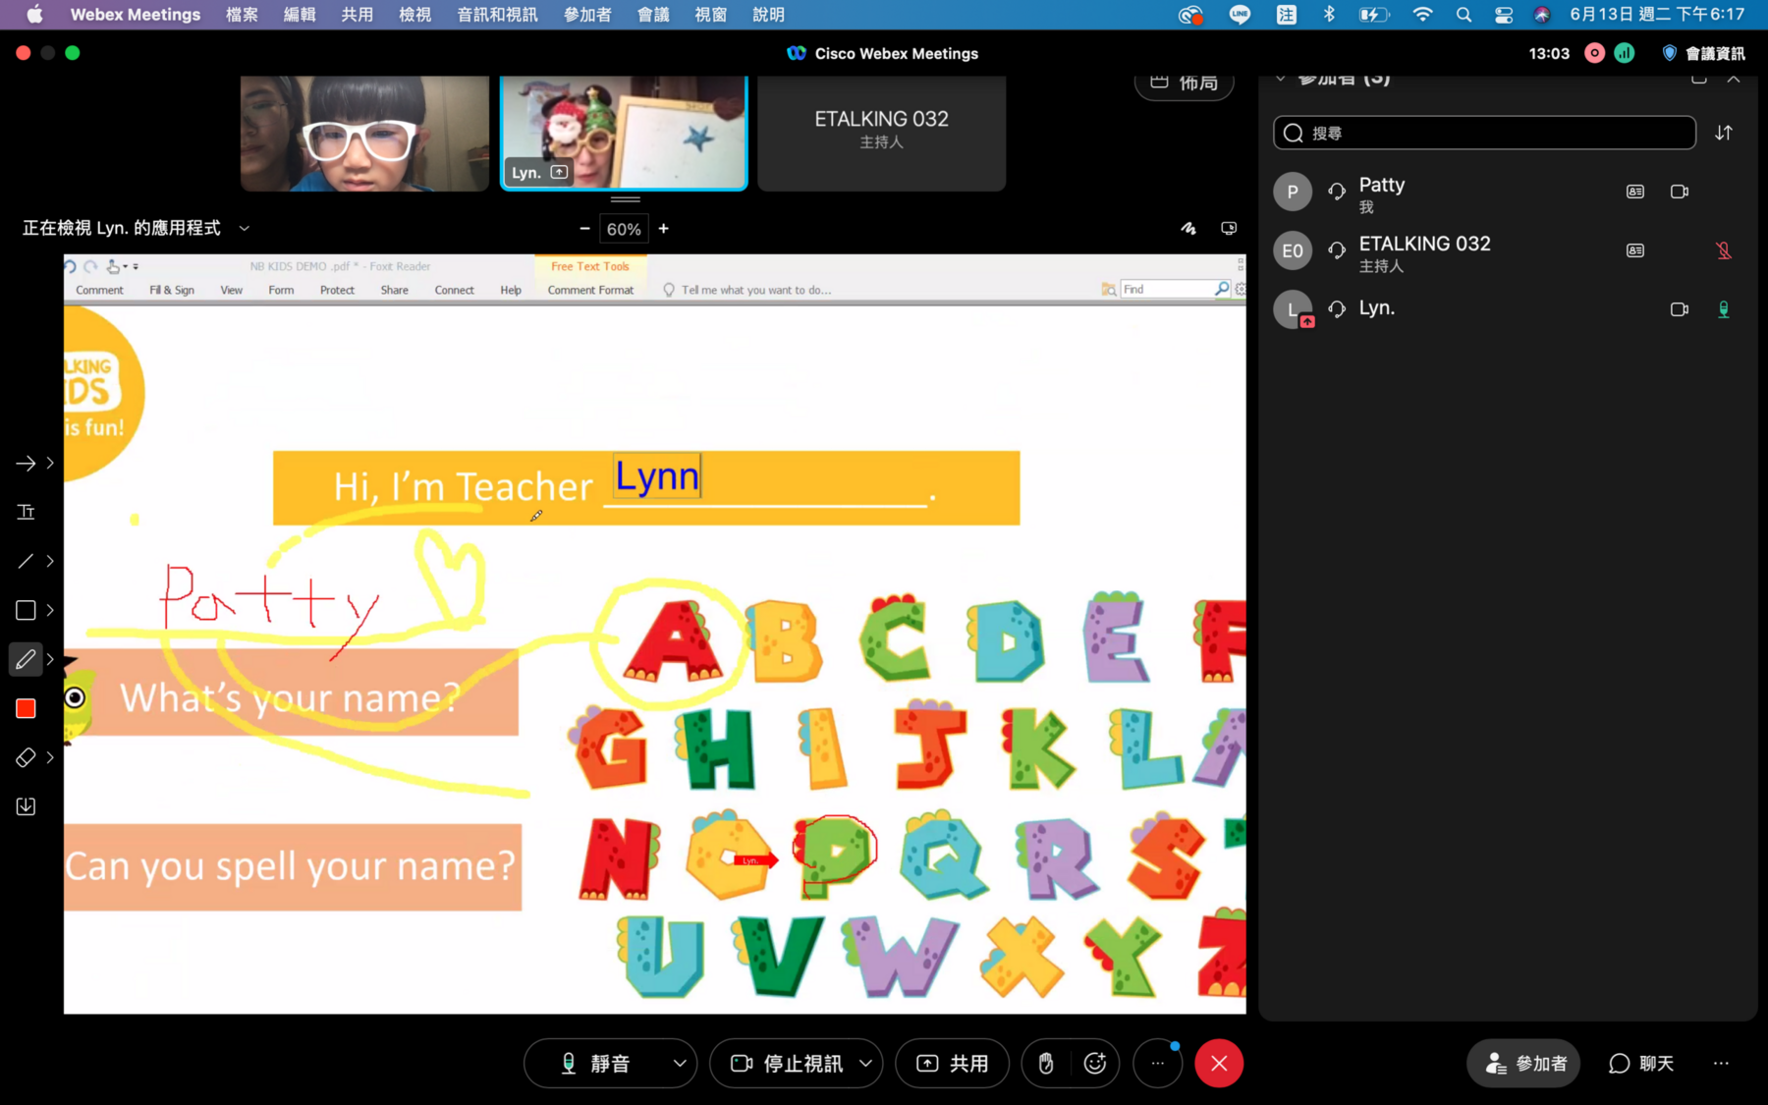Click the arrow pointer annotation tool
The height and width of the screenshot is (1105, 1768).
click(27, 463)
